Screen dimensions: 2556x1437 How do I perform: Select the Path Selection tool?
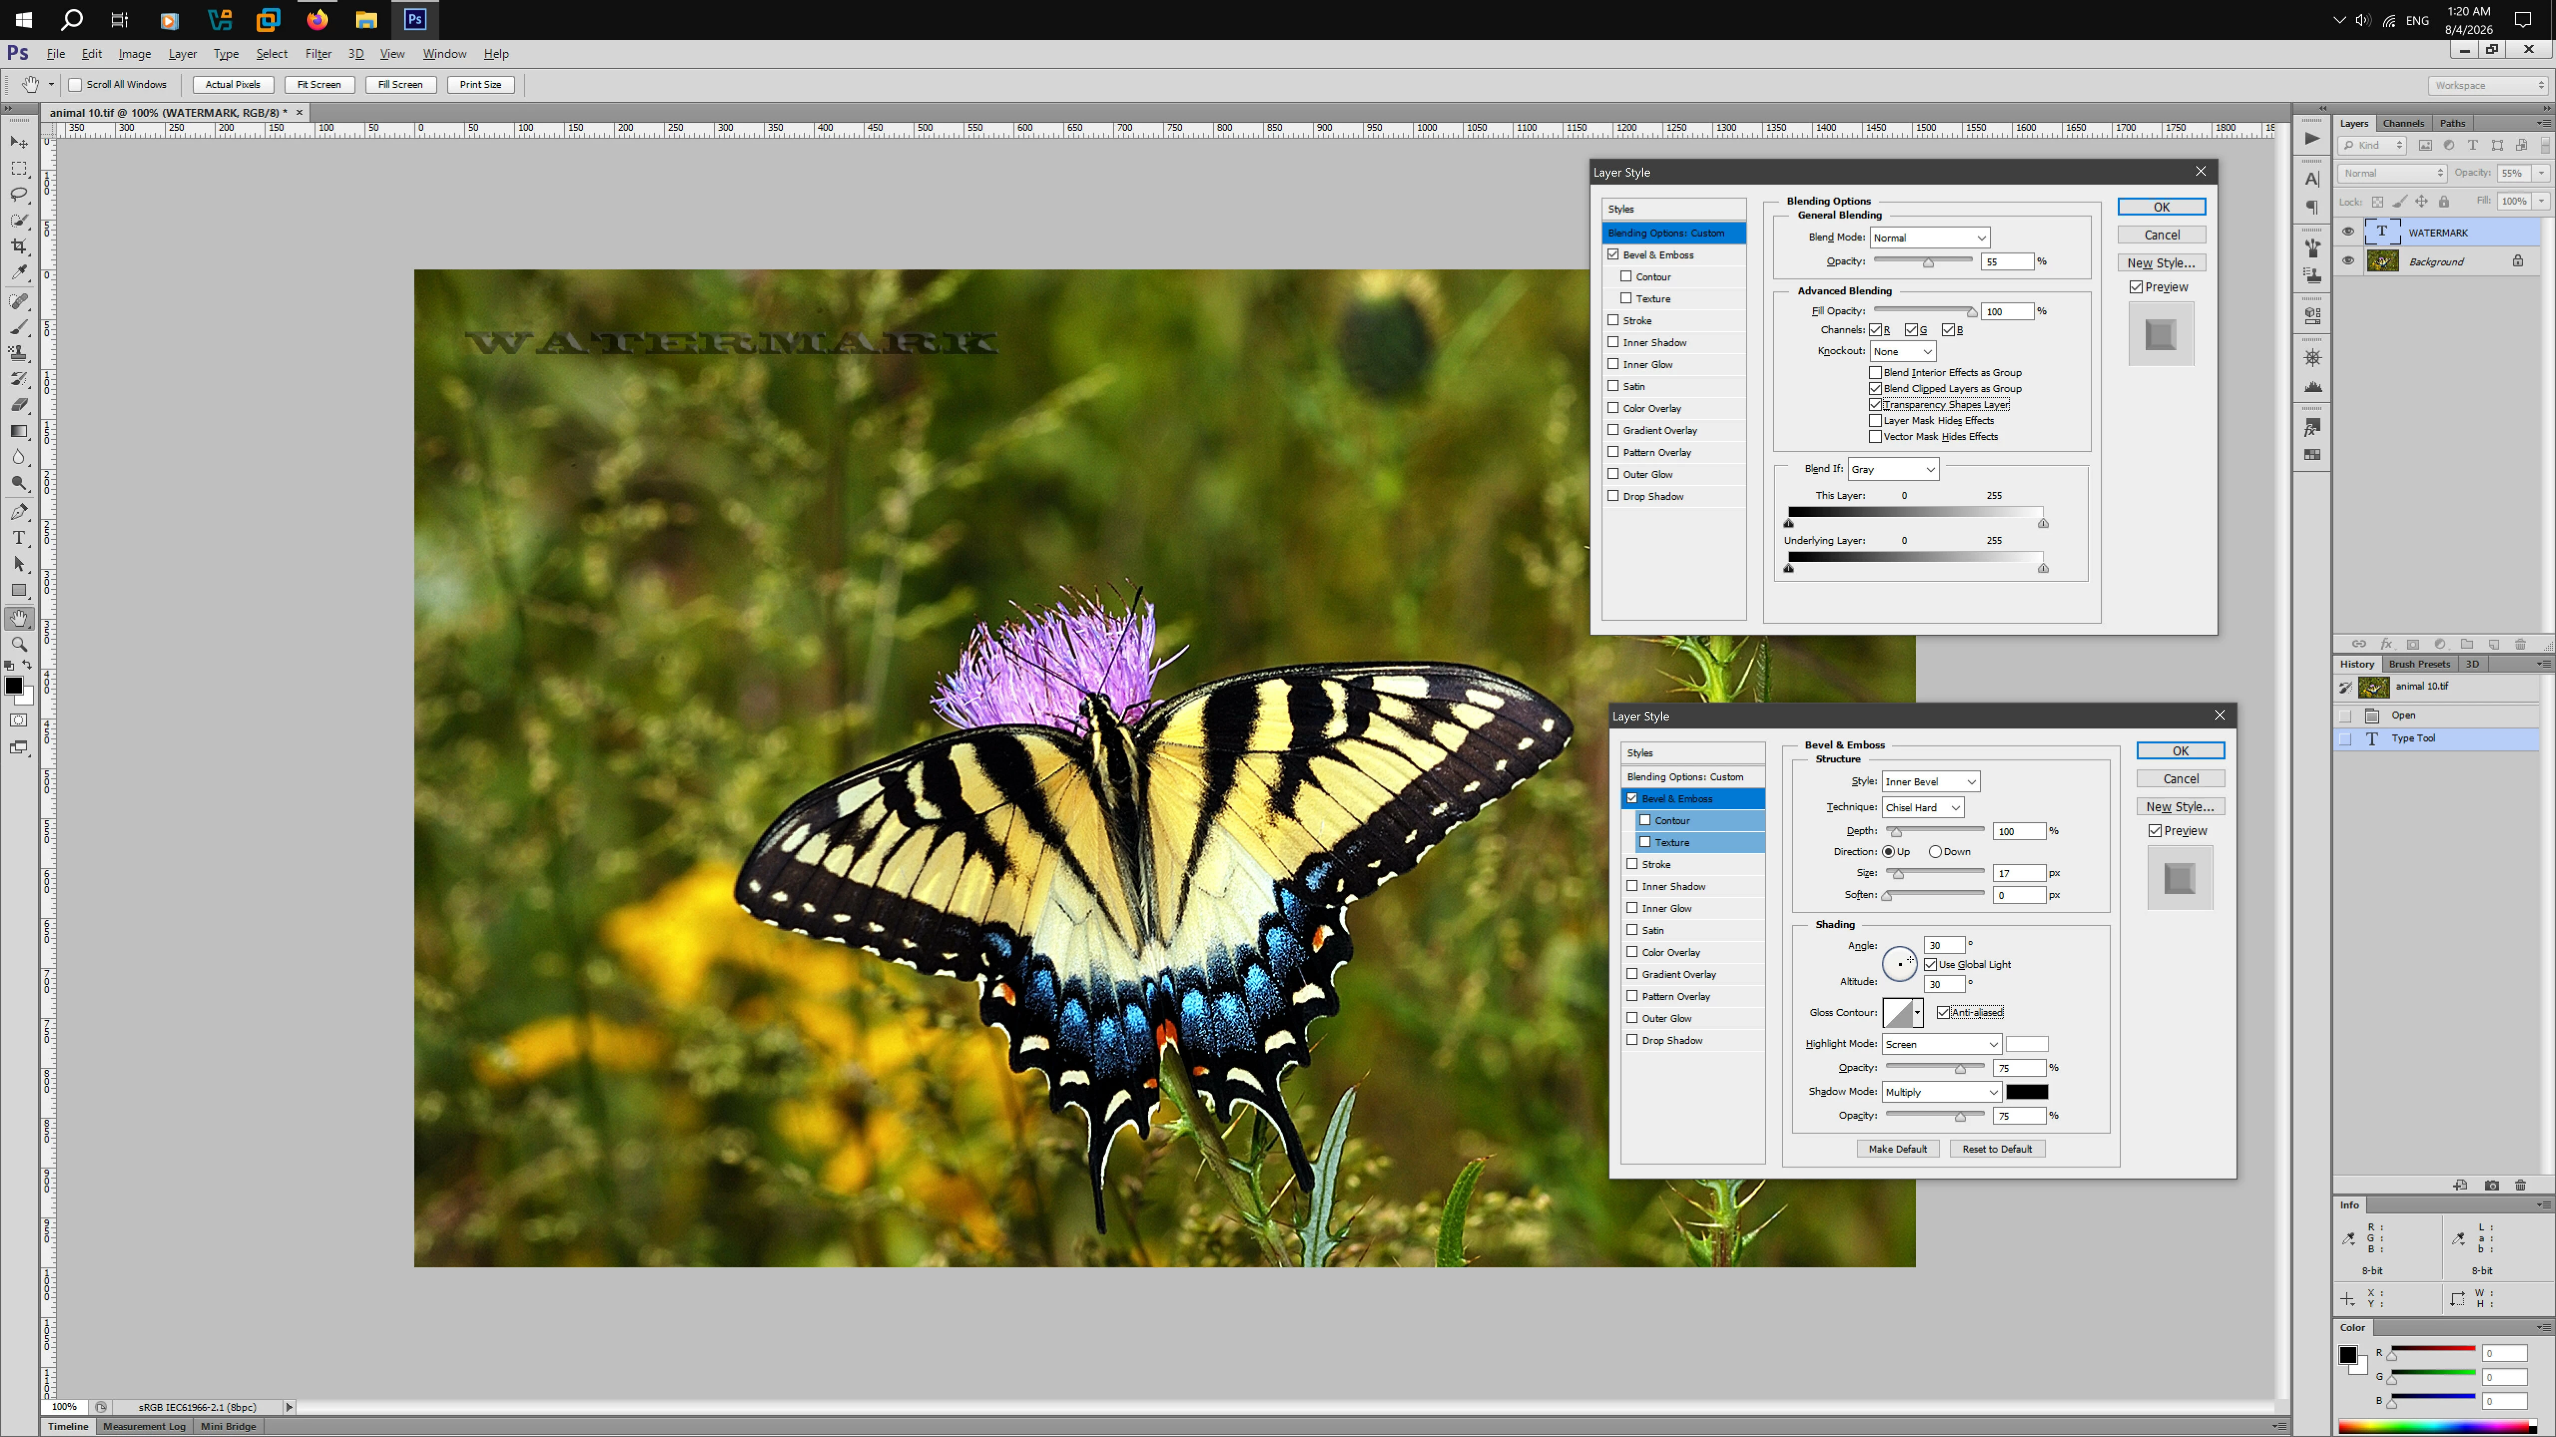pyautogui.click(x=19, y=563)
